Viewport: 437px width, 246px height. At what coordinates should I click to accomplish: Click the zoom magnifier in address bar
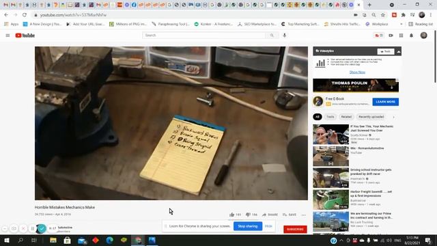coord(373,15)
